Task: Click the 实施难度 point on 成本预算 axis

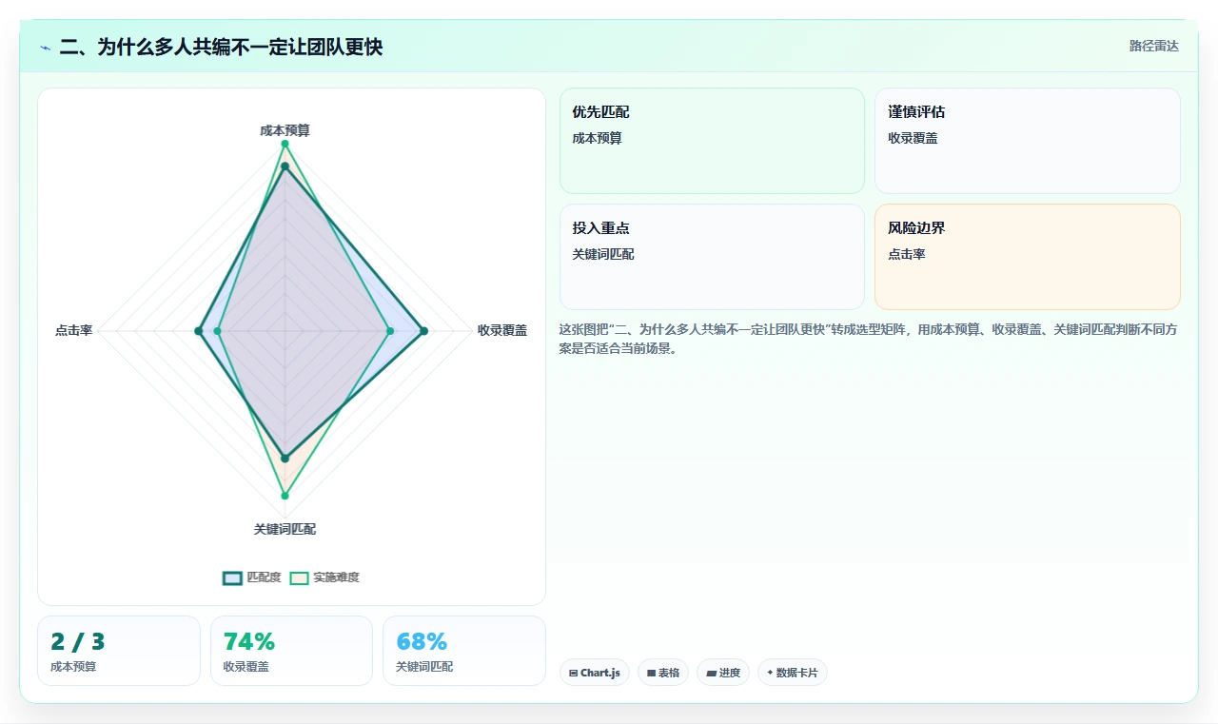Action: pyautogui.click(x=285, y=144)
